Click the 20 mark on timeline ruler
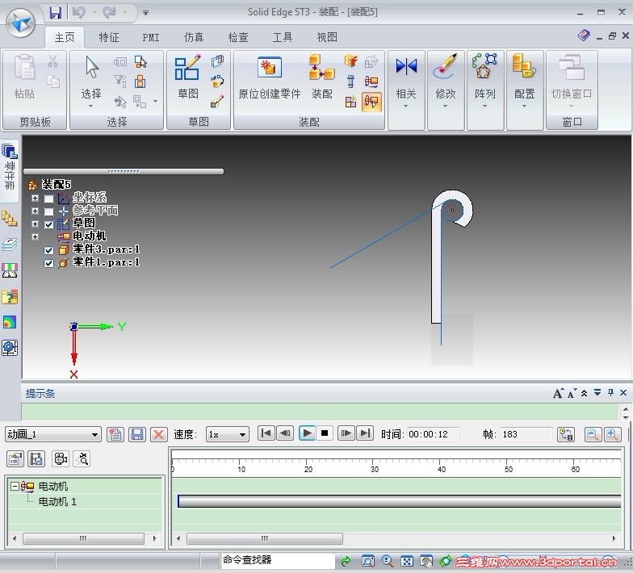Viewport: 633px width, 573px height. 308,469
